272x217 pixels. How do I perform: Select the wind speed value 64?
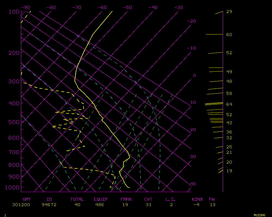point(229,104)
